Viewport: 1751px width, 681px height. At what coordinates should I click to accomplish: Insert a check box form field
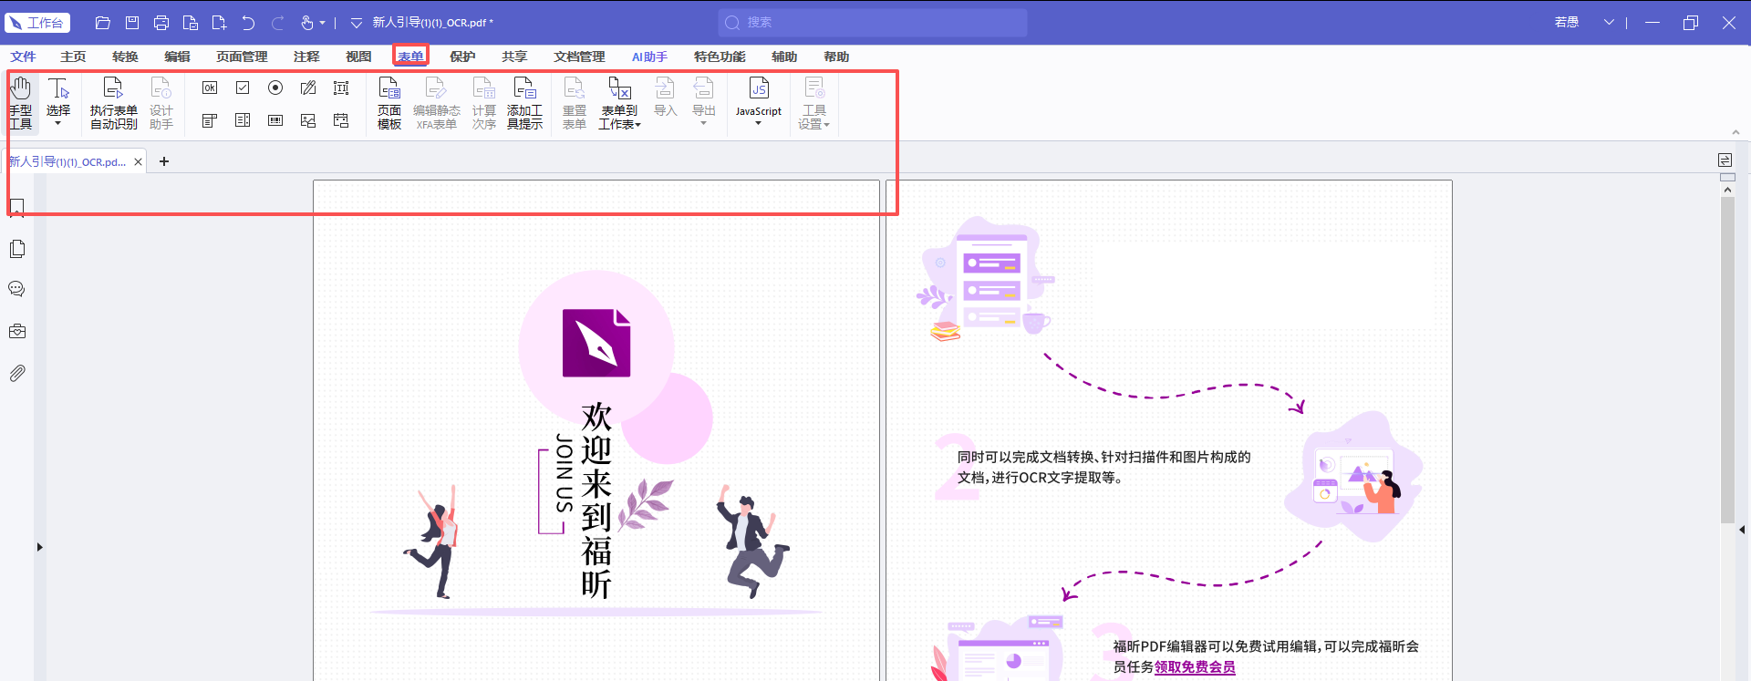[x=243, y=88]
